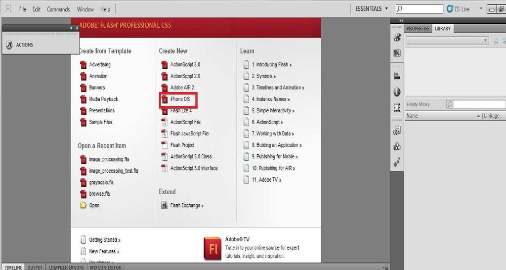Click the Library panel search field
This screenshot has width=506, height=270.
(x=476, y=104)
